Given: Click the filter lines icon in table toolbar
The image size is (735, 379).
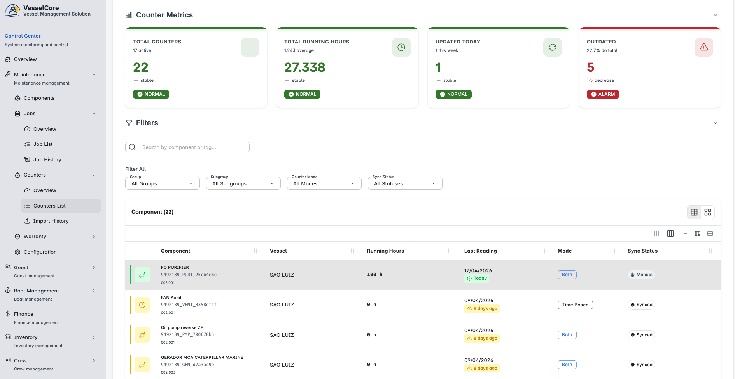Looking at the screenshot, I should tap(685, 234).
